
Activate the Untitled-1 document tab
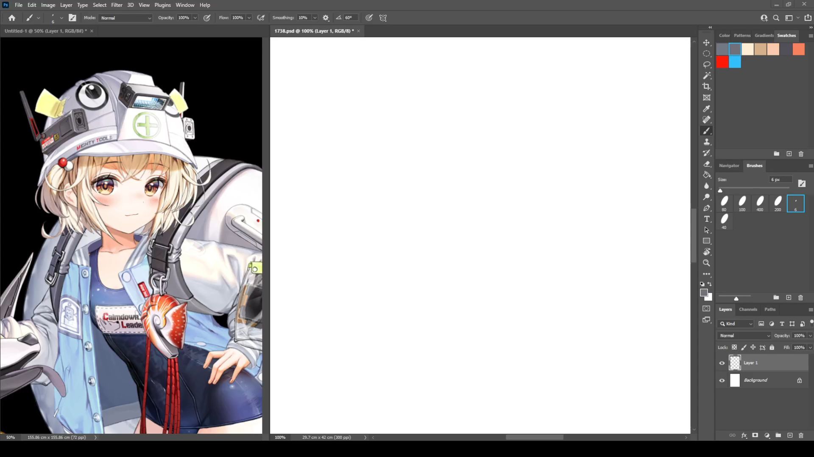pos(46,31)
